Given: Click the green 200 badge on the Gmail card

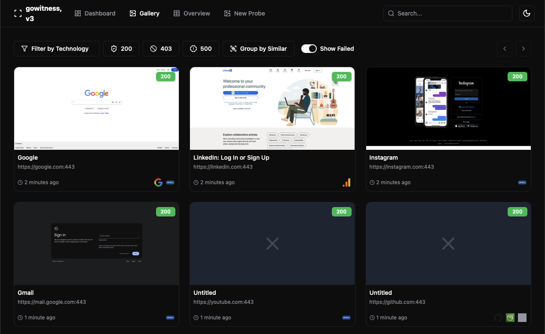Looking at the screenshot, I should click(x=165, y=212).
